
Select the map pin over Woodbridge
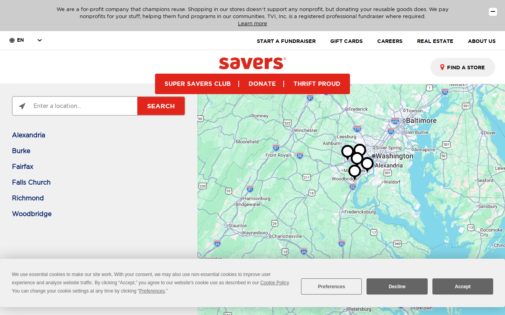coord(354,172)
